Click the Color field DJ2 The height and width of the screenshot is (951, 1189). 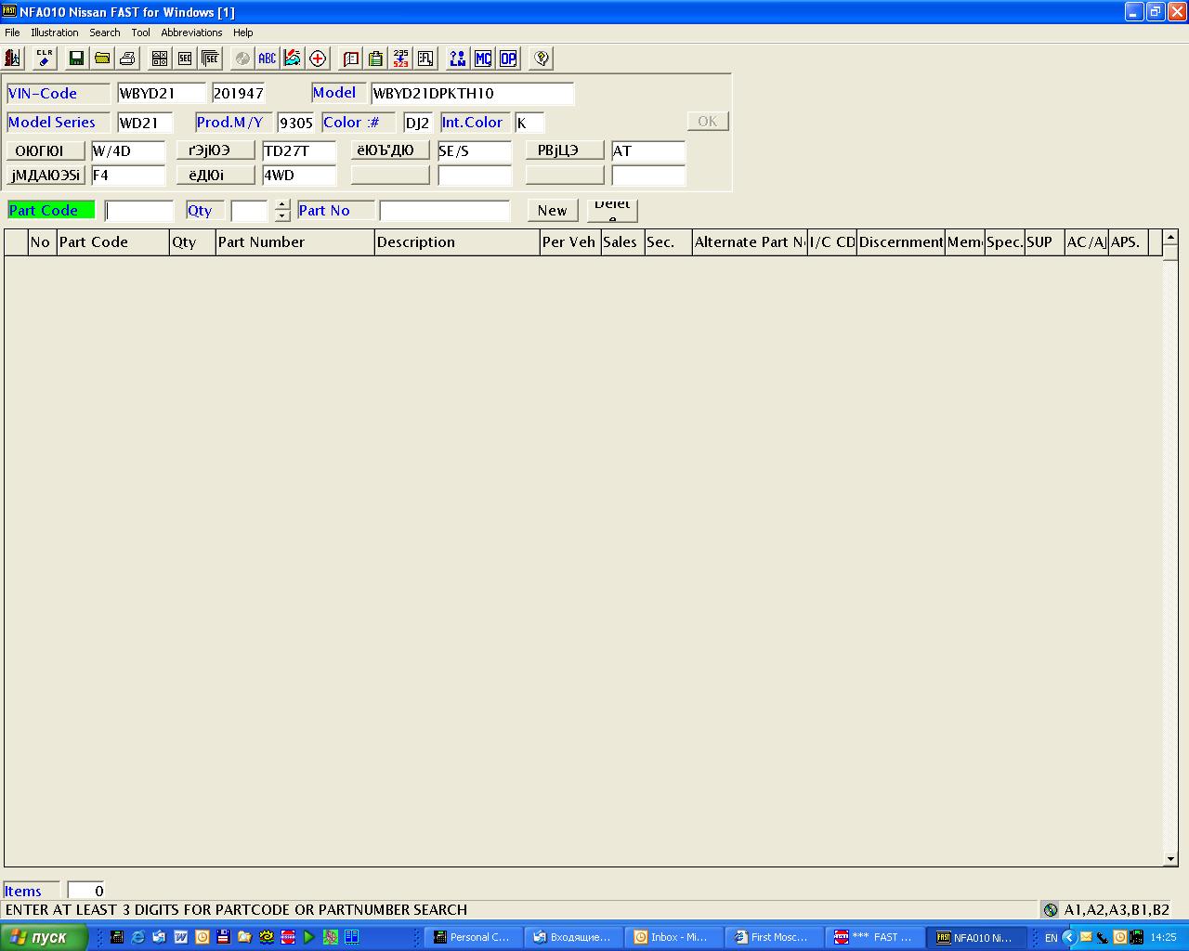418,123
